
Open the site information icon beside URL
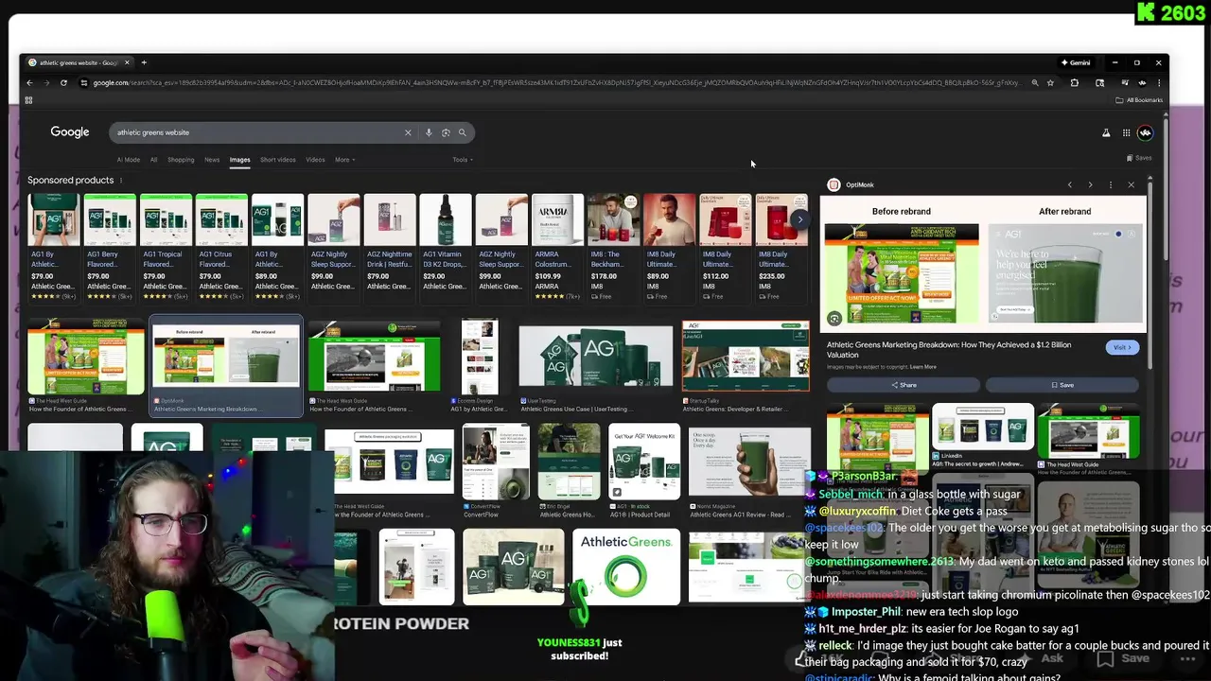point(84,83)
